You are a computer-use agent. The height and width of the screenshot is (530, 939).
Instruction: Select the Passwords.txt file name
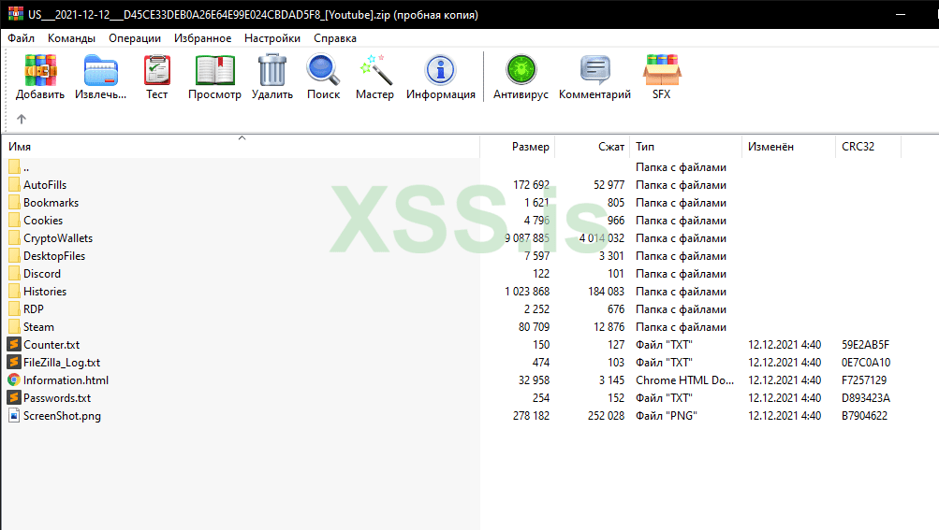pyautogui.click(x=57, y=398)
